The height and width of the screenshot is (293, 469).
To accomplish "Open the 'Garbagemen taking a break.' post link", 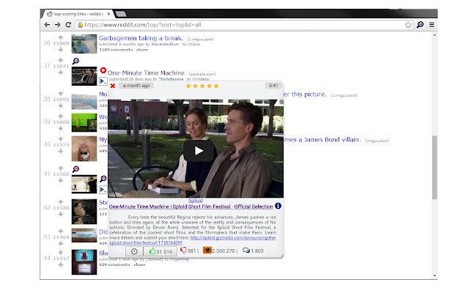I will [x=141, y=38].
